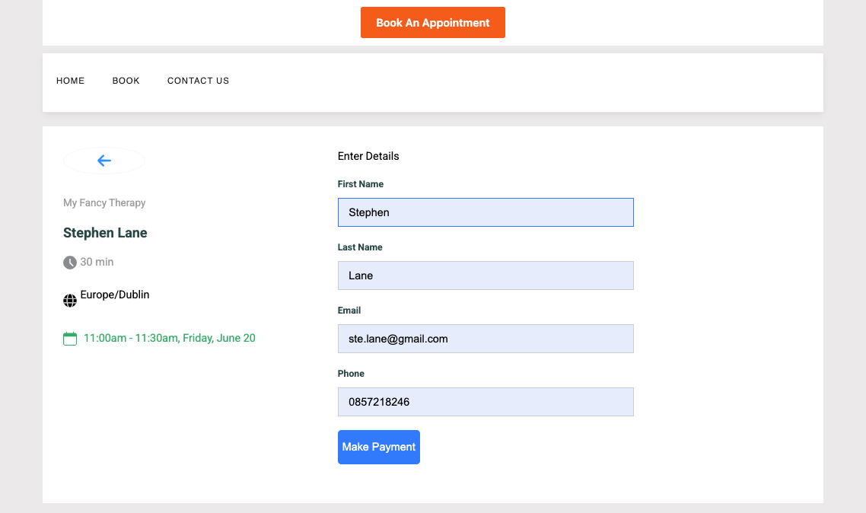
Task: Click the My Fancy Therapy label
Action: [104, 202]
